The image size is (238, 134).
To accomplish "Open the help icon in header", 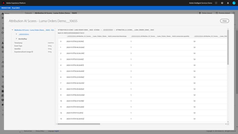I will [x=222, y=3].
